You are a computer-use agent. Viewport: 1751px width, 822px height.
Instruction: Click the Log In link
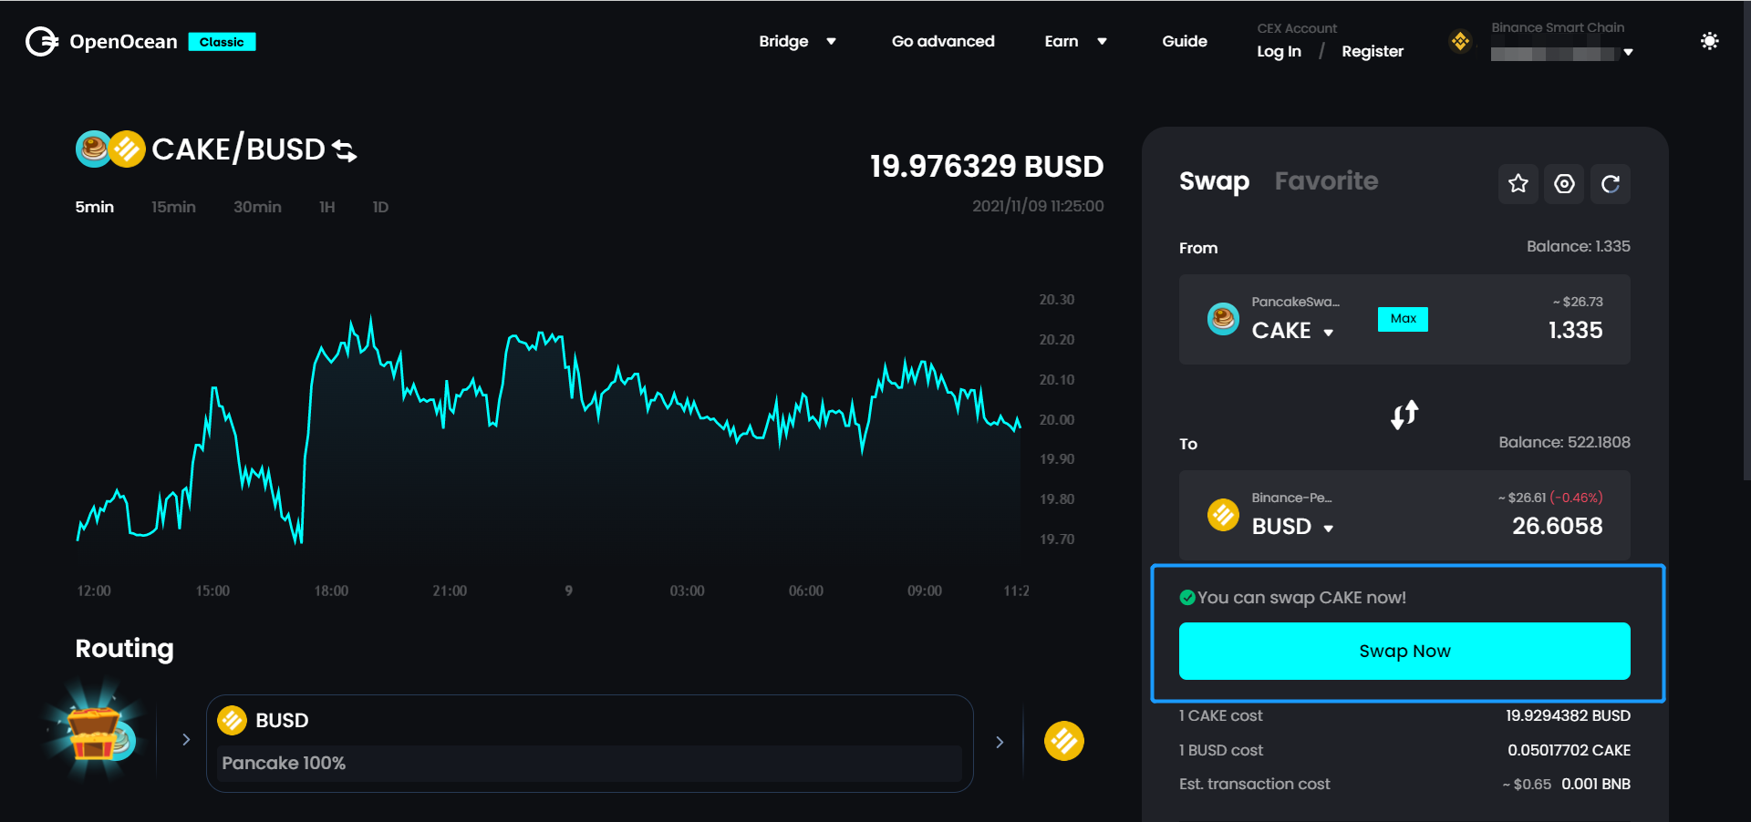click(x=1279, y=52)
